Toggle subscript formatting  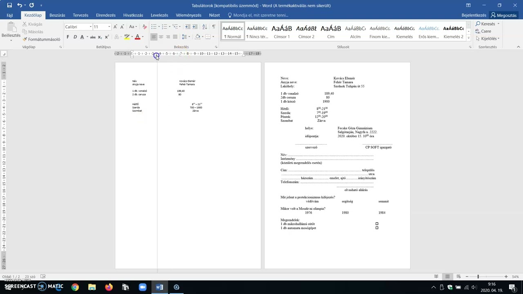pyautogui.click(x=100, y=37)
